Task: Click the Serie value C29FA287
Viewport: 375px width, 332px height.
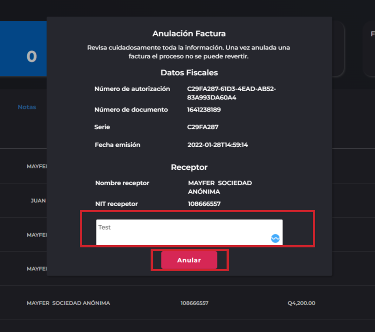Action: (203, 127)
